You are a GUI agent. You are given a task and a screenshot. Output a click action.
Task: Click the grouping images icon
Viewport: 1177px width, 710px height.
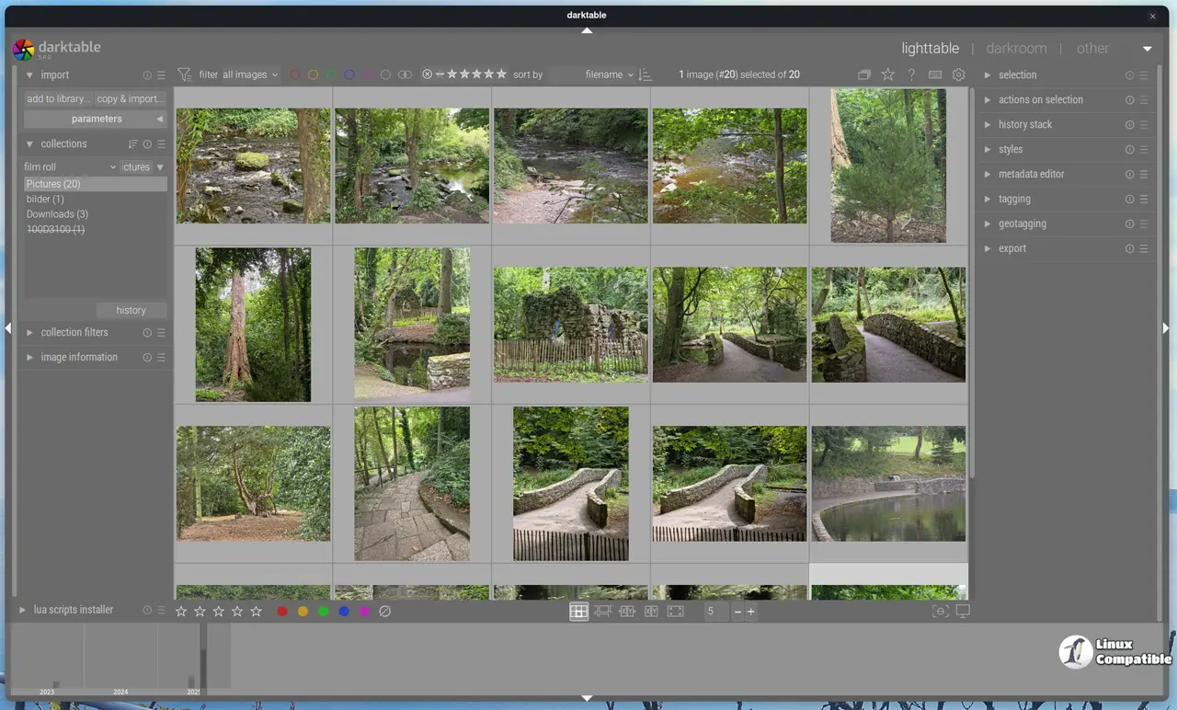point(863,74)
